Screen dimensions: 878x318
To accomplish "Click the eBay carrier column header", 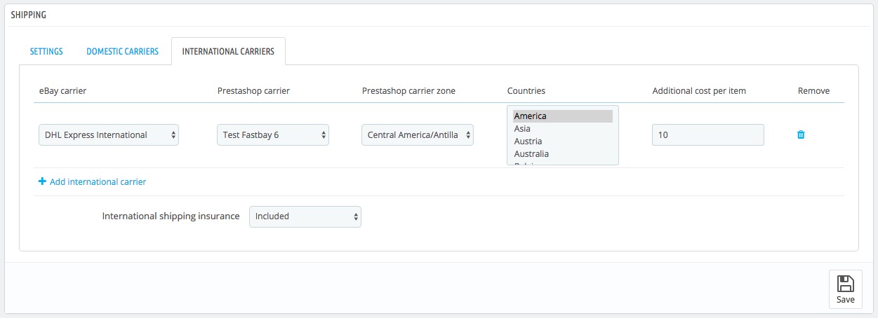I will 63,91.
